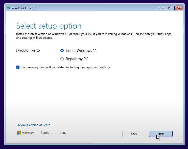Click the 'Install the latest version' description text
The image size is (188, 149).
tap(94, 36)
